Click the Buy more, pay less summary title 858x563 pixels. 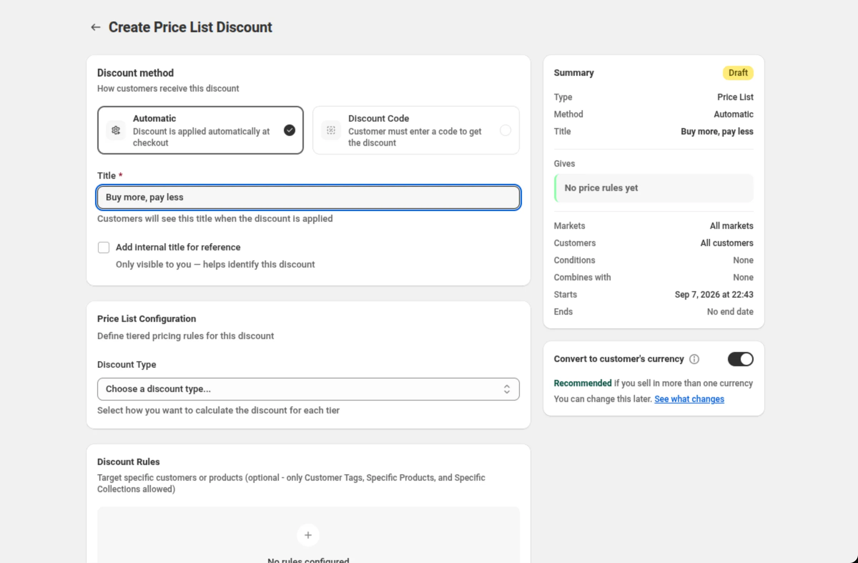click(717, 132)
